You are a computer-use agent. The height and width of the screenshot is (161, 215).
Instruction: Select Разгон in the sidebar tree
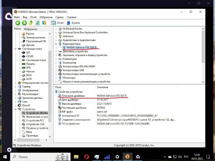[x=30, y=34]
